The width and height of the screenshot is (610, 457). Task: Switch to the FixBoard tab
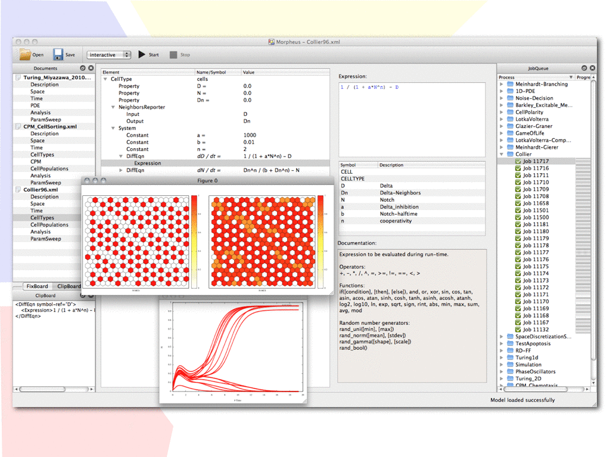click(37, 286)
